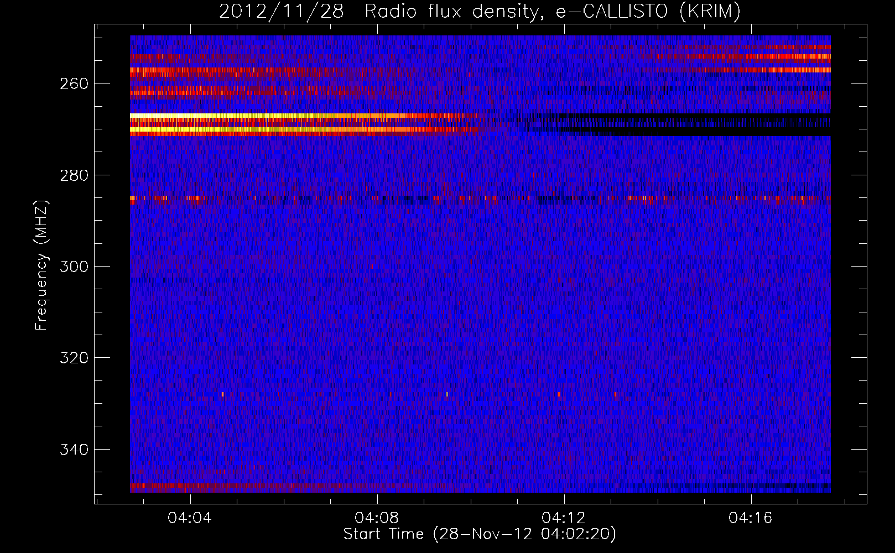Click the 260 frequency tick label
This screenshot has height=553, width=895.
74,84
